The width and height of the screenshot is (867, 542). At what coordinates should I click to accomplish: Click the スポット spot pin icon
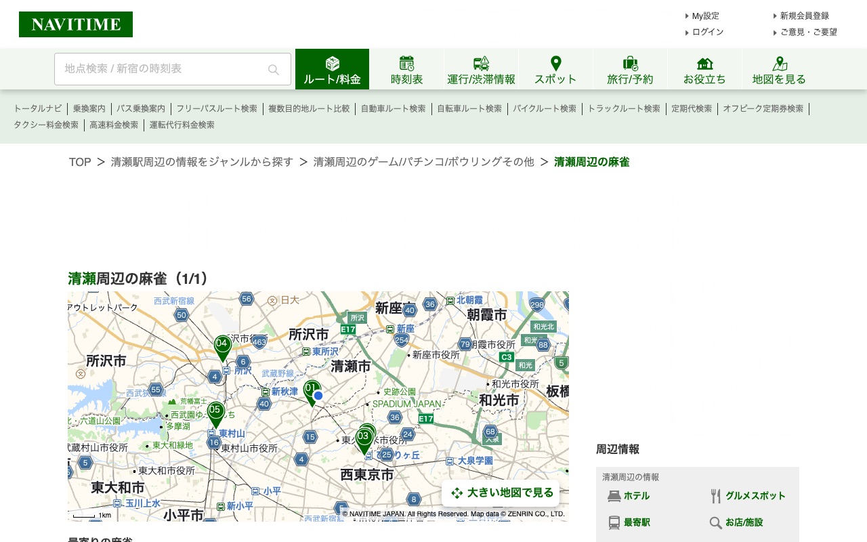(555, 63)
